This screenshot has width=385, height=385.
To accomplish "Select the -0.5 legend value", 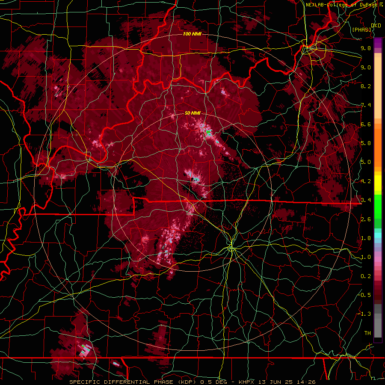I will pyautogui.click(x=364, y=295).
